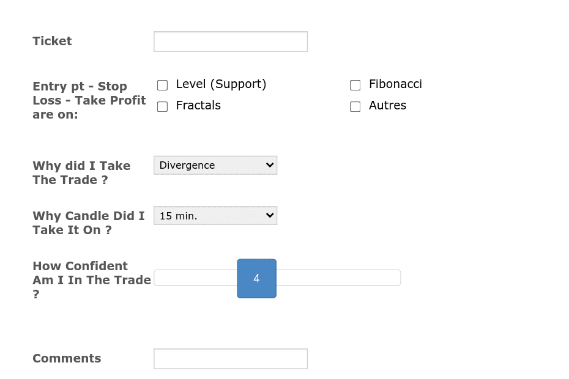This screenshot has width=569, height=379.
Task: Click inside the Ticket input field
Action: 230,41
